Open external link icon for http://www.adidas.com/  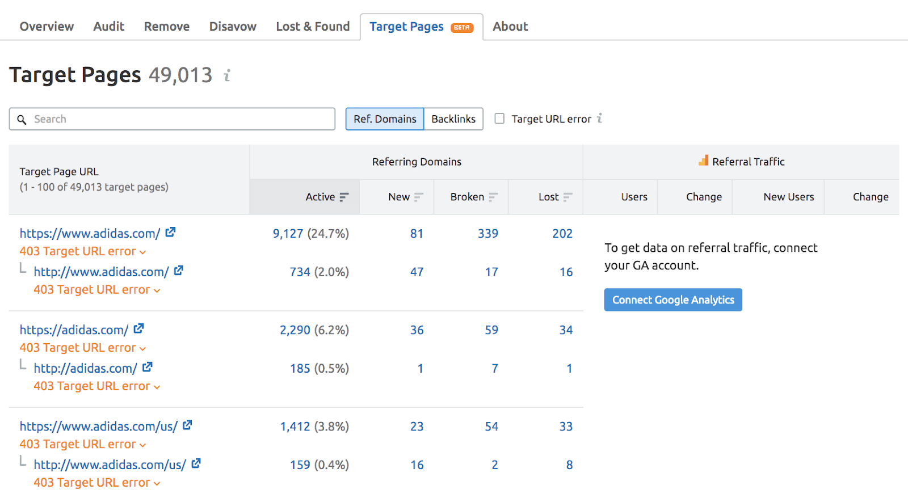click(178, 271)
